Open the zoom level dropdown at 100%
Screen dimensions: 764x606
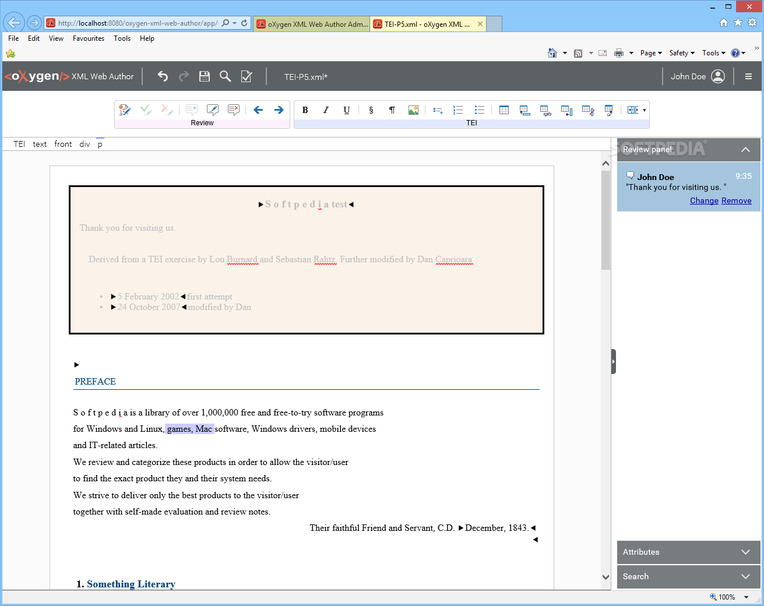746,597
